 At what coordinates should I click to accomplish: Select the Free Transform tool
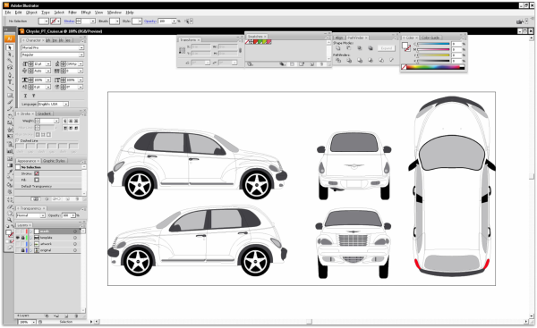[10, 137]
